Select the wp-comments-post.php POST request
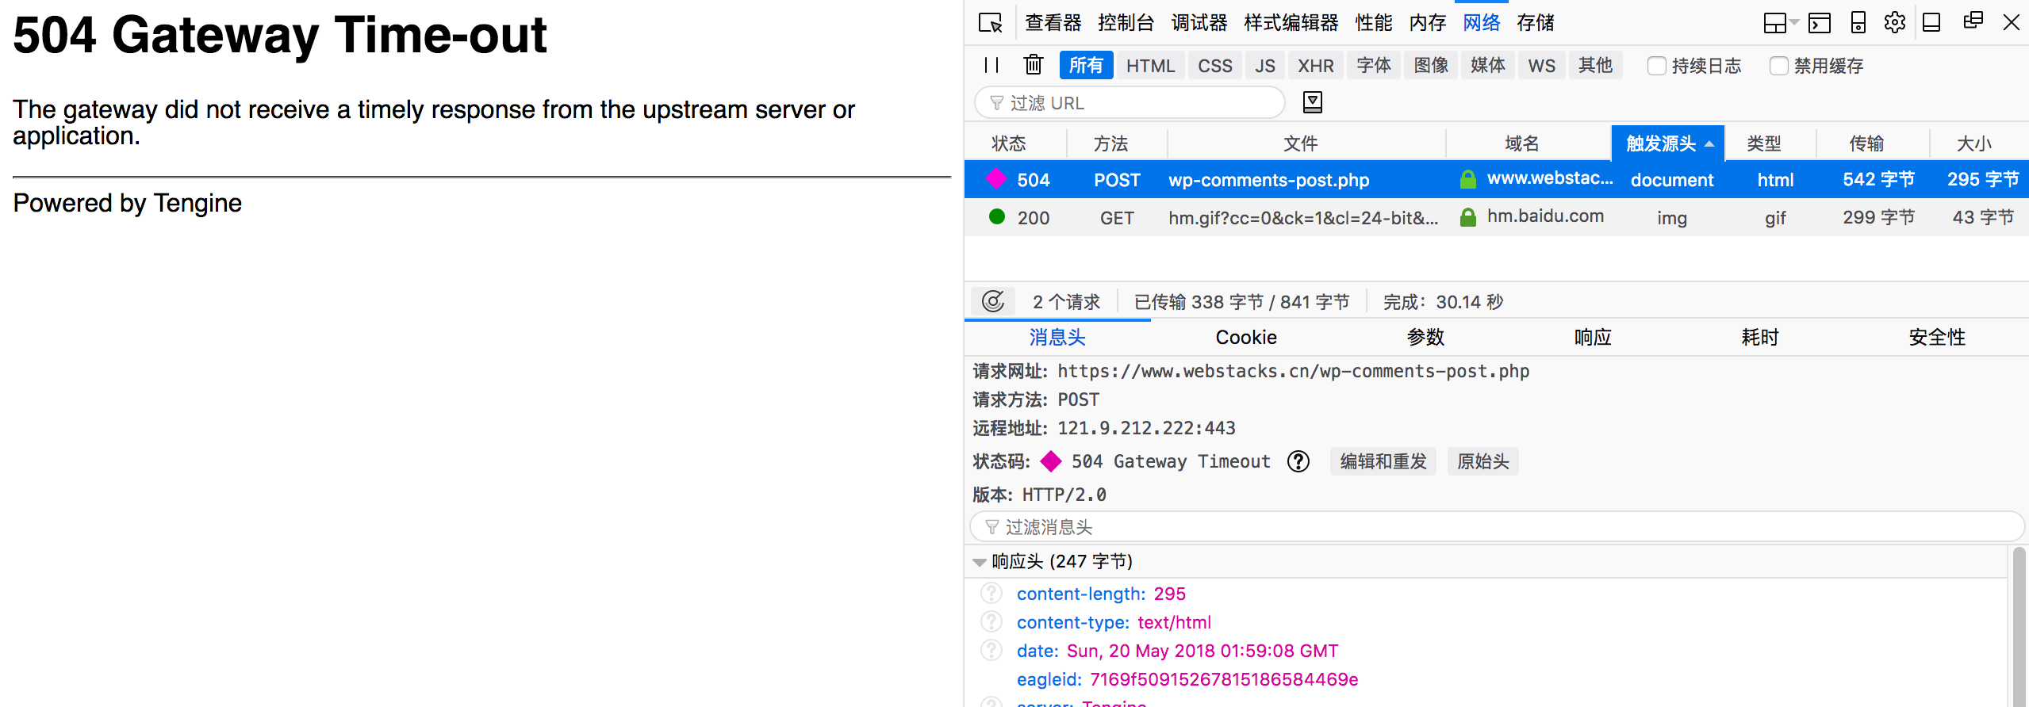 [1496, 179]
